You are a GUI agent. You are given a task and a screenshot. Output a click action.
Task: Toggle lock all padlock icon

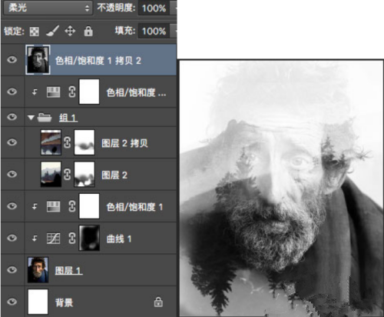point(88,32)
